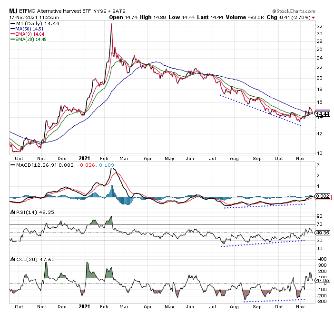Click the 20 label on the price axis
The image size is (334, 314).
pyautogui.click(x=320, y=78)
